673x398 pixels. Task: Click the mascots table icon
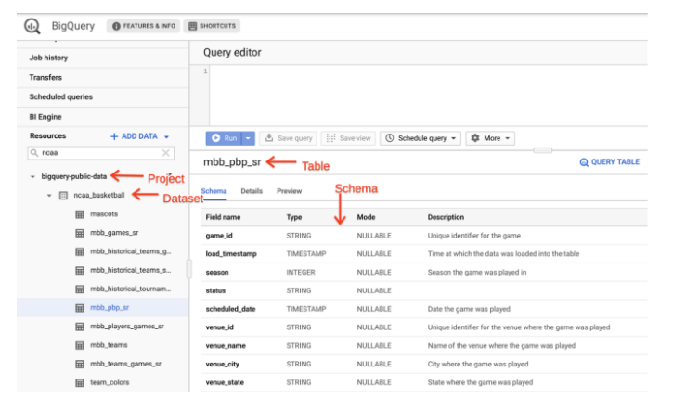(80, 214)
